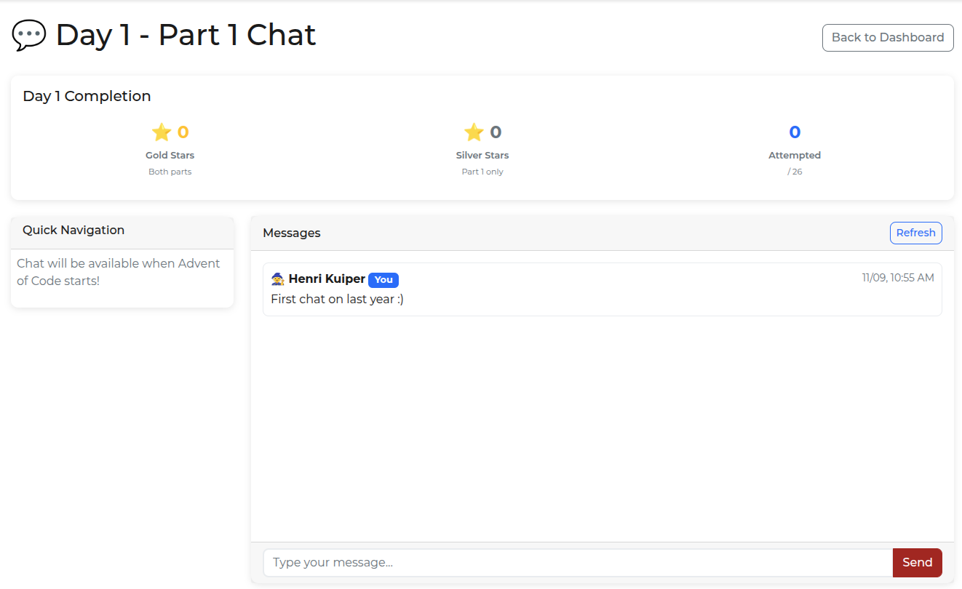The height and width of the screenshot is (589, 962).
Task: Click the "Day 1 Completion" heading
Action: pos(87,97)
